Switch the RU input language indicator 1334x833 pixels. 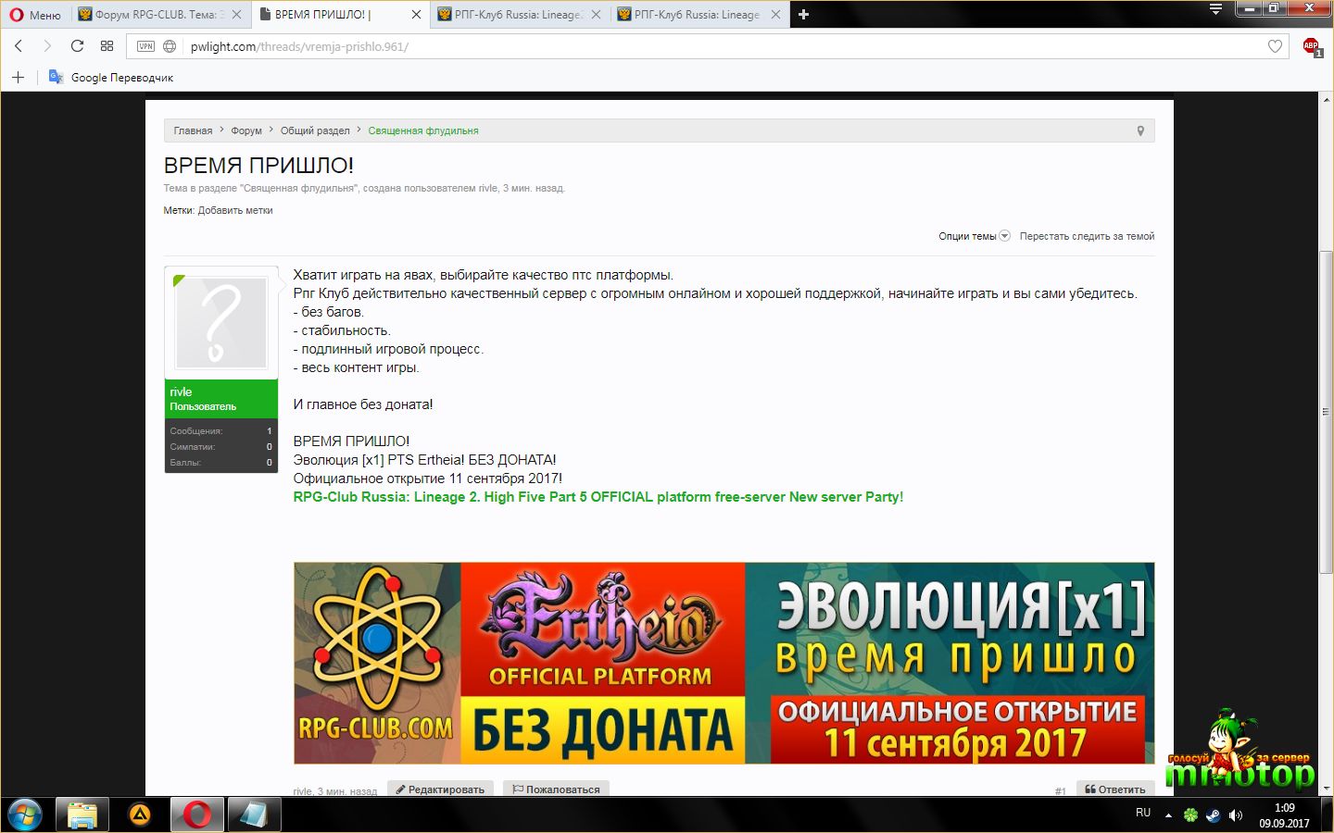(x=1143, y=813)
